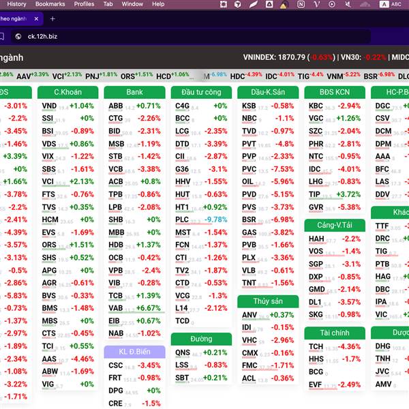Open a new browser tab
The width and height of the screenshot is (409, 409).
point(52,19)
